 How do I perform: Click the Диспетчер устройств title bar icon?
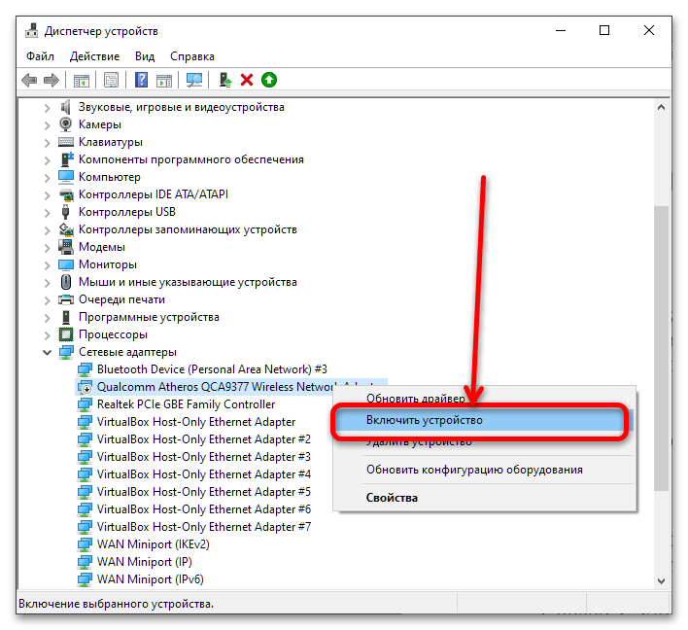coord(32,31)
